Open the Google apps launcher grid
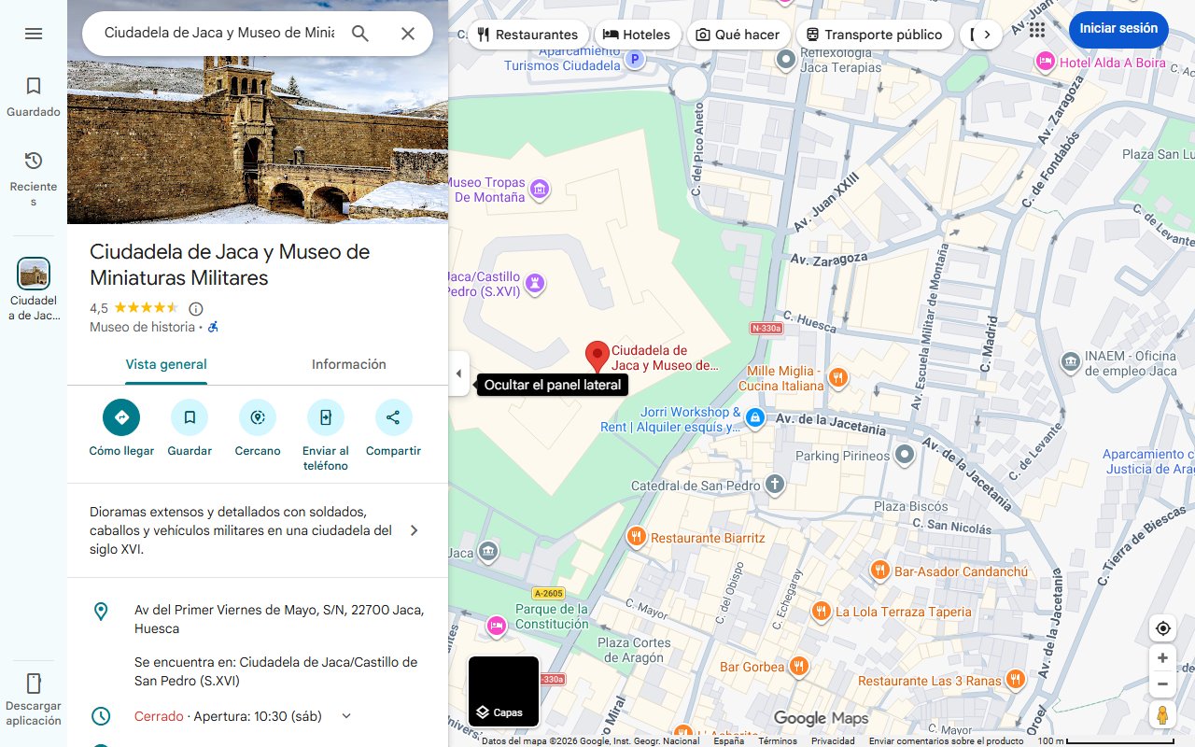1195x747 pixels. point(1036,30)
